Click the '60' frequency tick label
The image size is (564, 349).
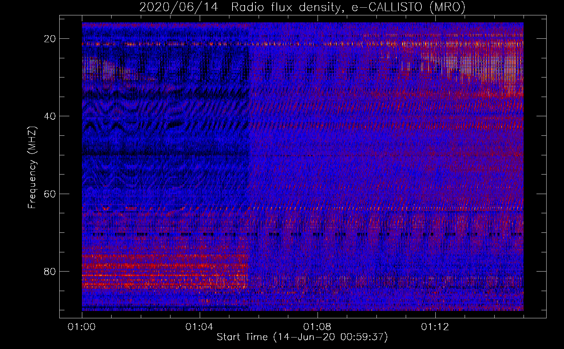[x=50, y=194]
